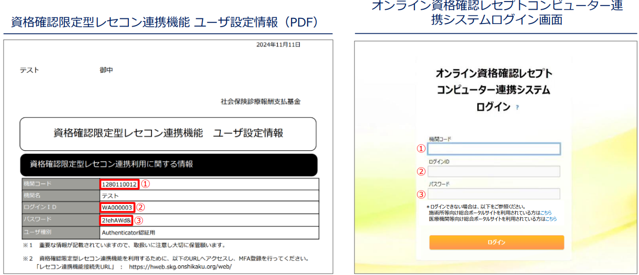
Task: Click circled ② marker beside WA000003
Action: click(141, 208)
